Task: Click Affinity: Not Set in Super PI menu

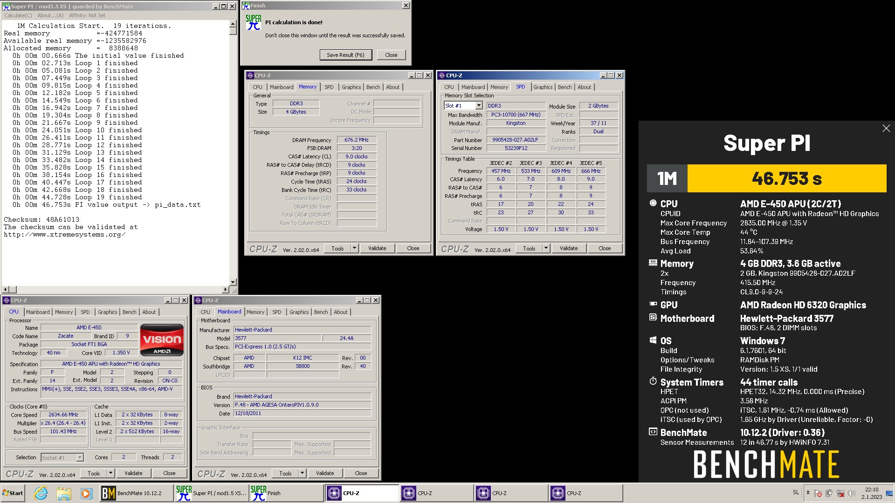Action: (87, 15)
